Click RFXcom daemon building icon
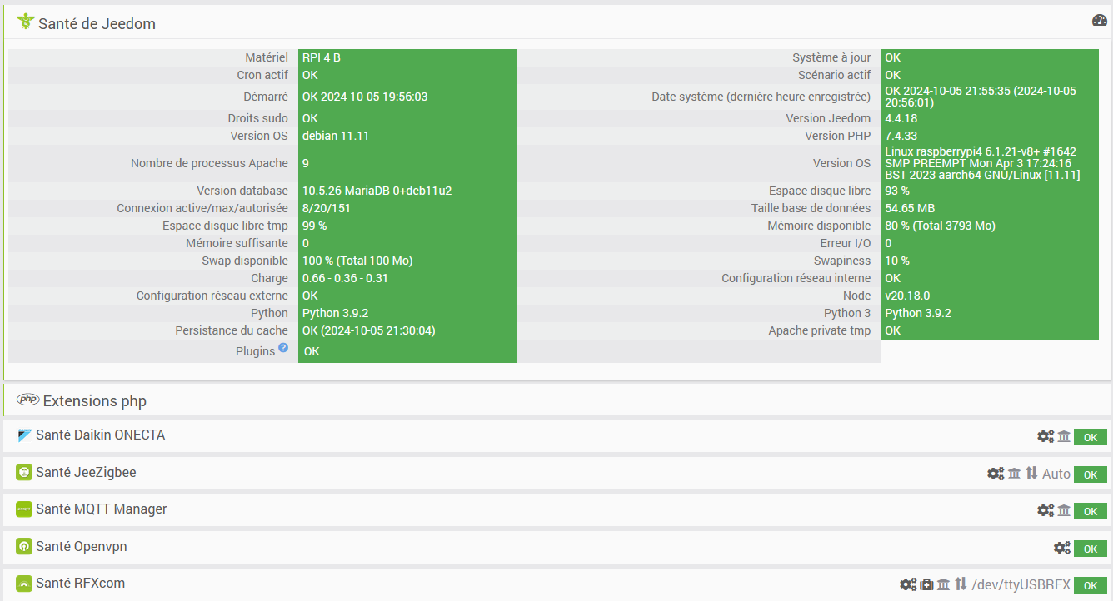This screenshot has height=601, width=1113. click(943, 584)
